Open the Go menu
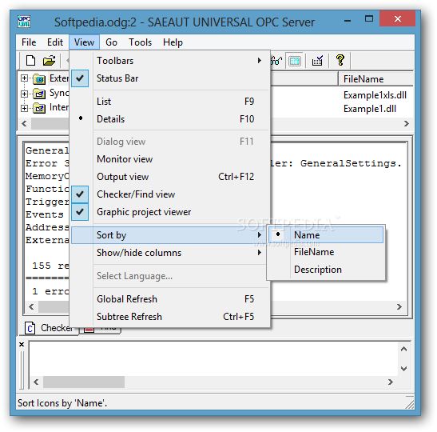Screen dimensions: 437x432 click(x=112, y=42)
